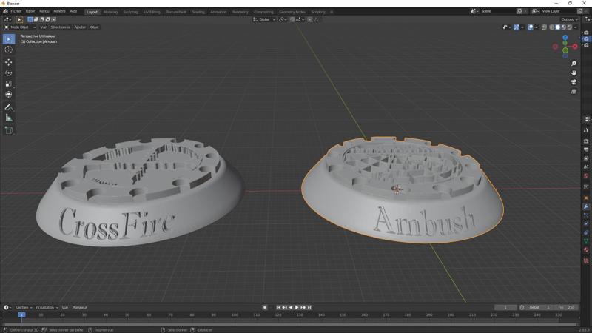
Task: Open the viewport Vue menu
Action: tap(44, 27)
